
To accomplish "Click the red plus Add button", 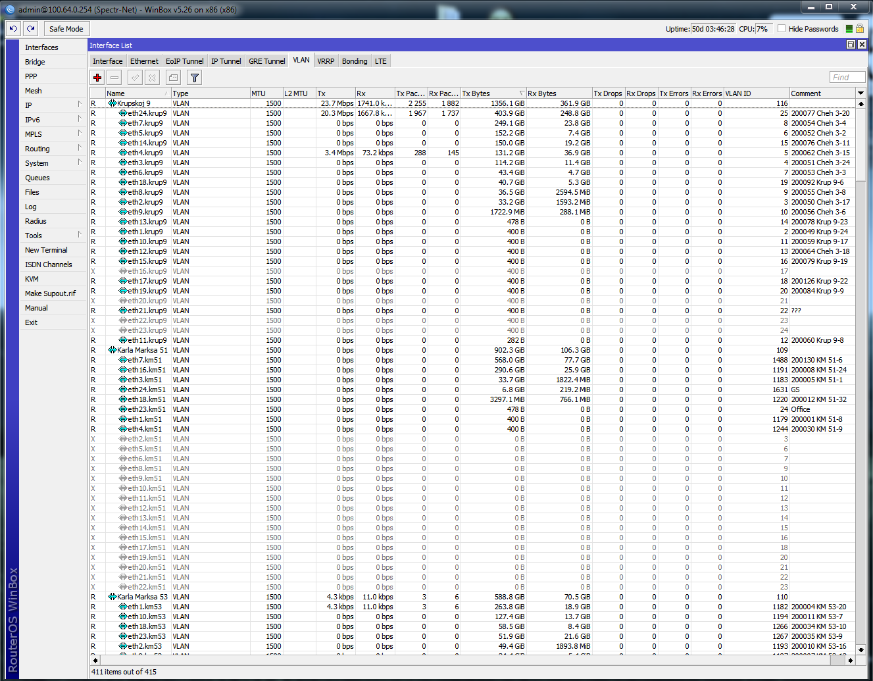I will click(x=97, y=78).
